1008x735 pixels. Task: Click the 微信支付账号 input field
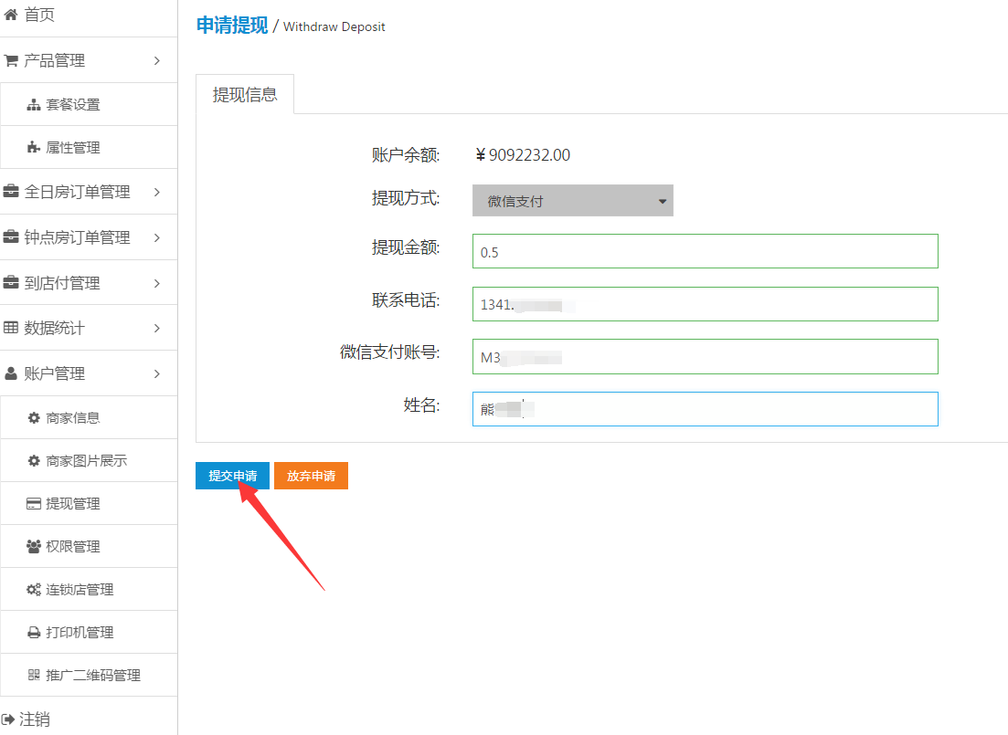[705, 357]
